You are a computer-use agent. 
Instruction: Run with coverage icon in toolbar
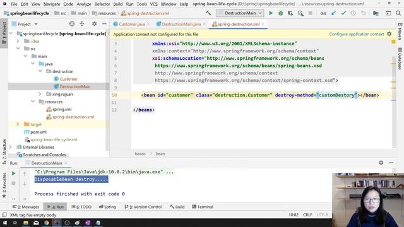point(290,13)
